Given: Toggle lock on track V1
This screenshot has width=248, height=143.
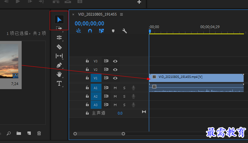Looking at the screenshot, I should [87, 78].
